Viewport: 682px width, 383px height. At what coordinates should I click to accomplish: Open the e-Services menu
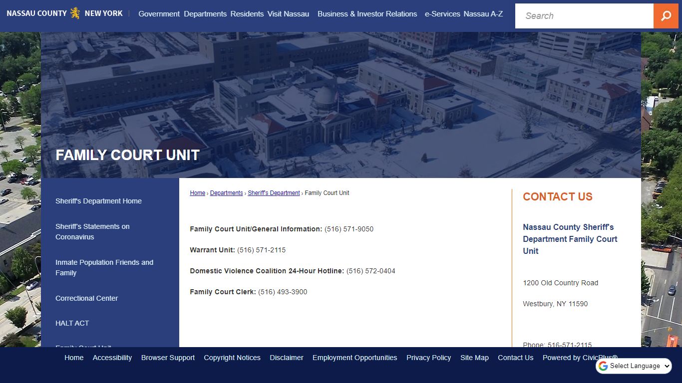(442, 14)
